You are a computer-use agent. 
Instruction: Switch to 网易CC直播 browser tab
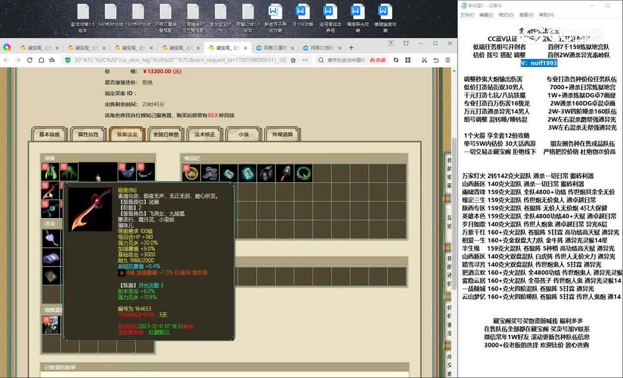(275, 48)
